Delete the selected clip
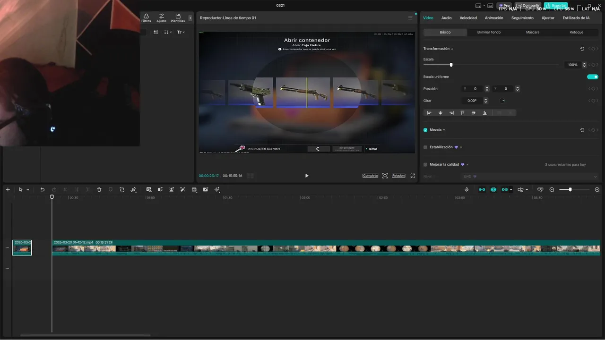 tap(99, 189)
